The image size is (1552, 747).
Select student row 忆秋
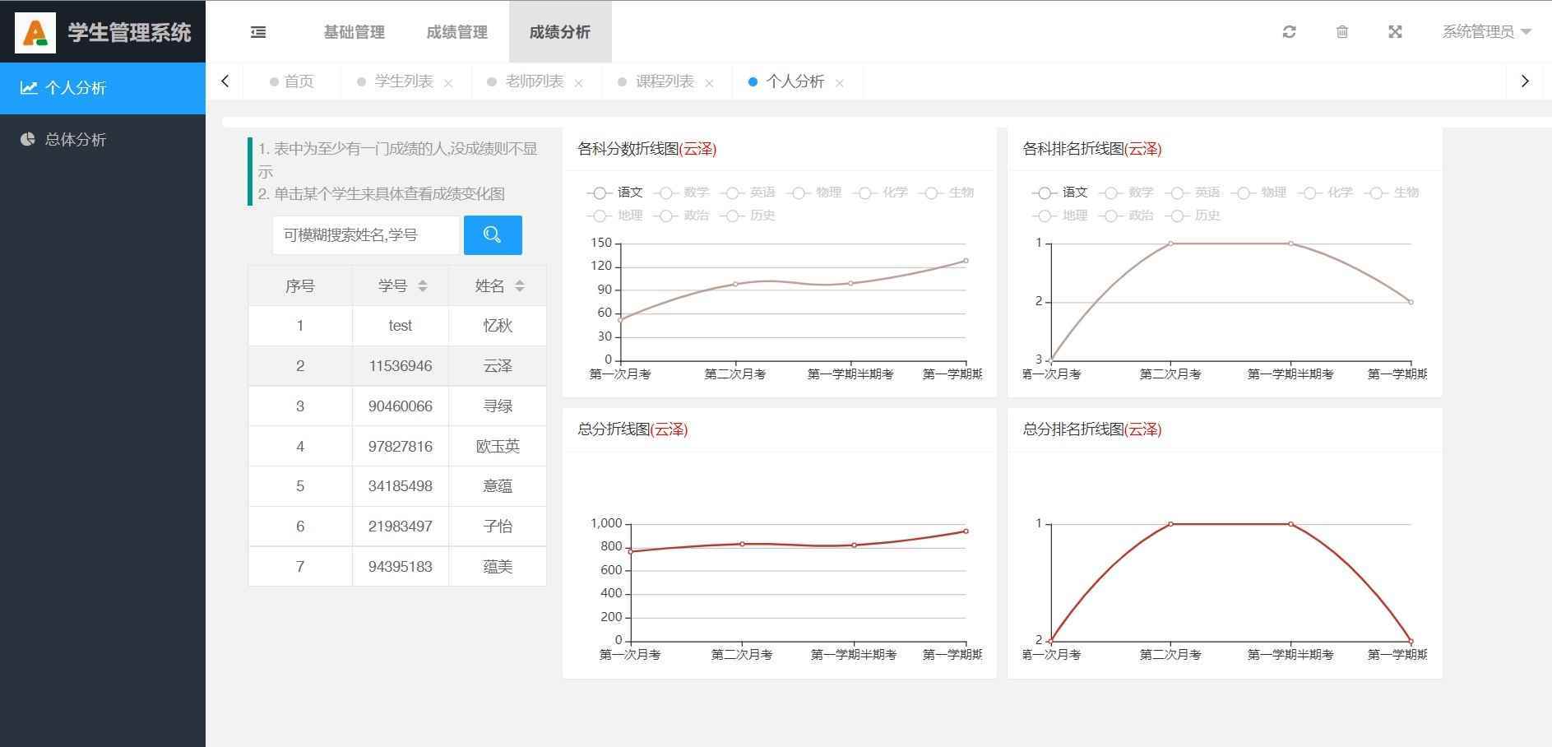coord(397,326)
